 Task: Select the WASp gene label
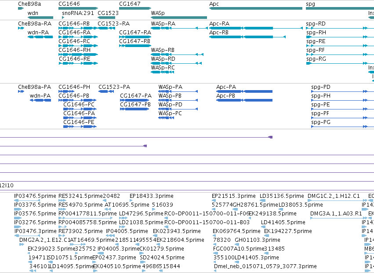point(158,13)
